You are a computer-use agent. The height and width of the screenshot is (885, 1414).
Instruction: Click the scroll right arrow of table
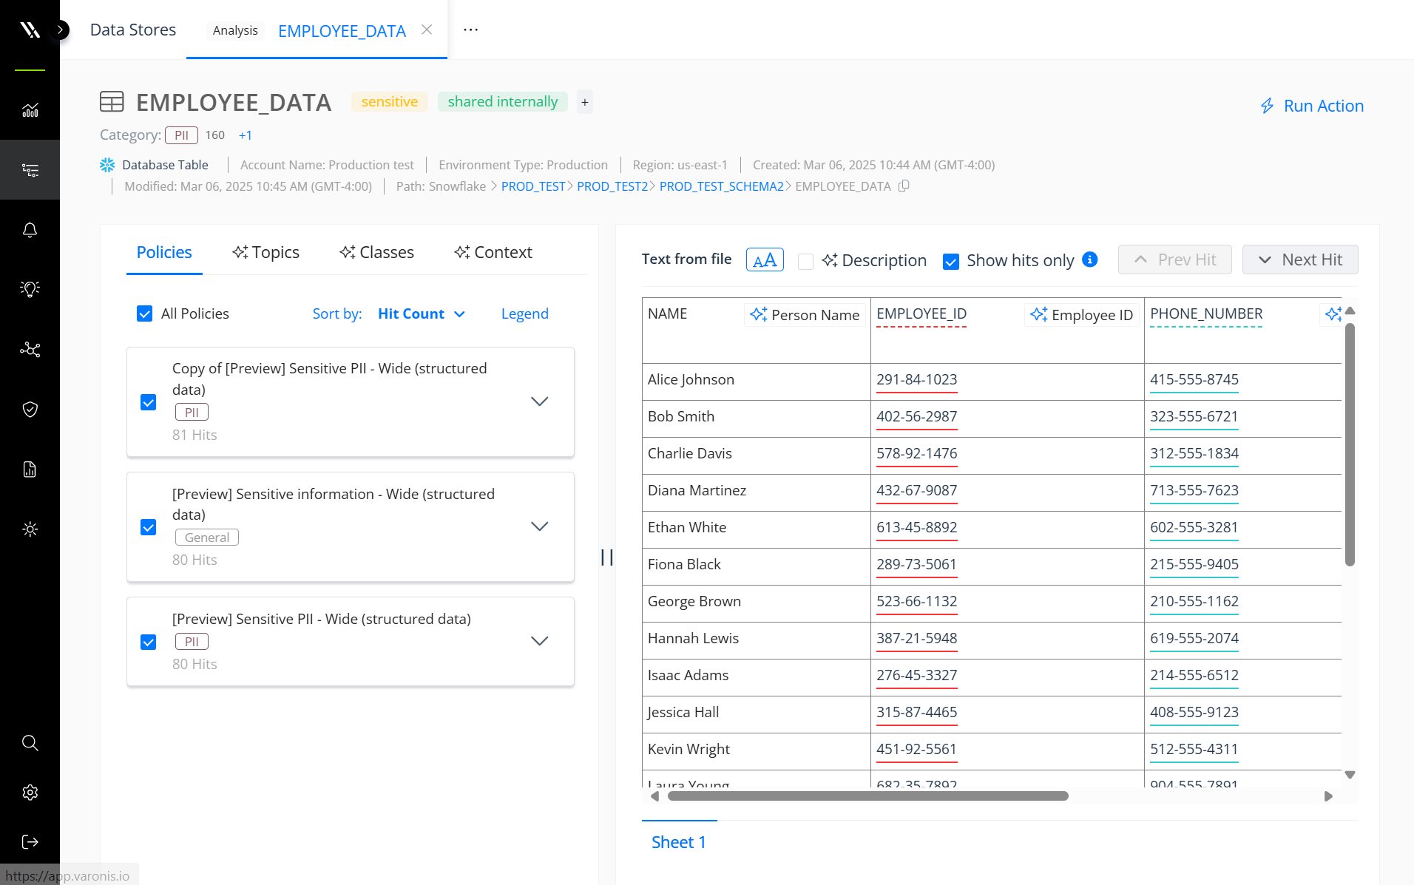tap(1328, 796)
